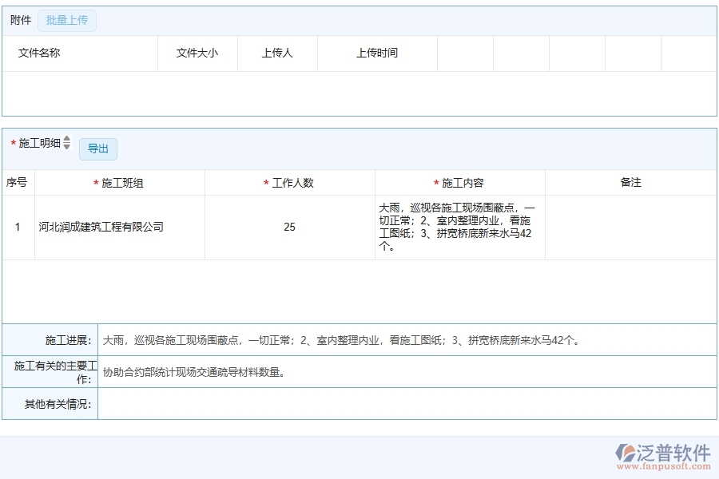Click the 导出 export button
Screen dimensions: 719x479
click(97, 148)
